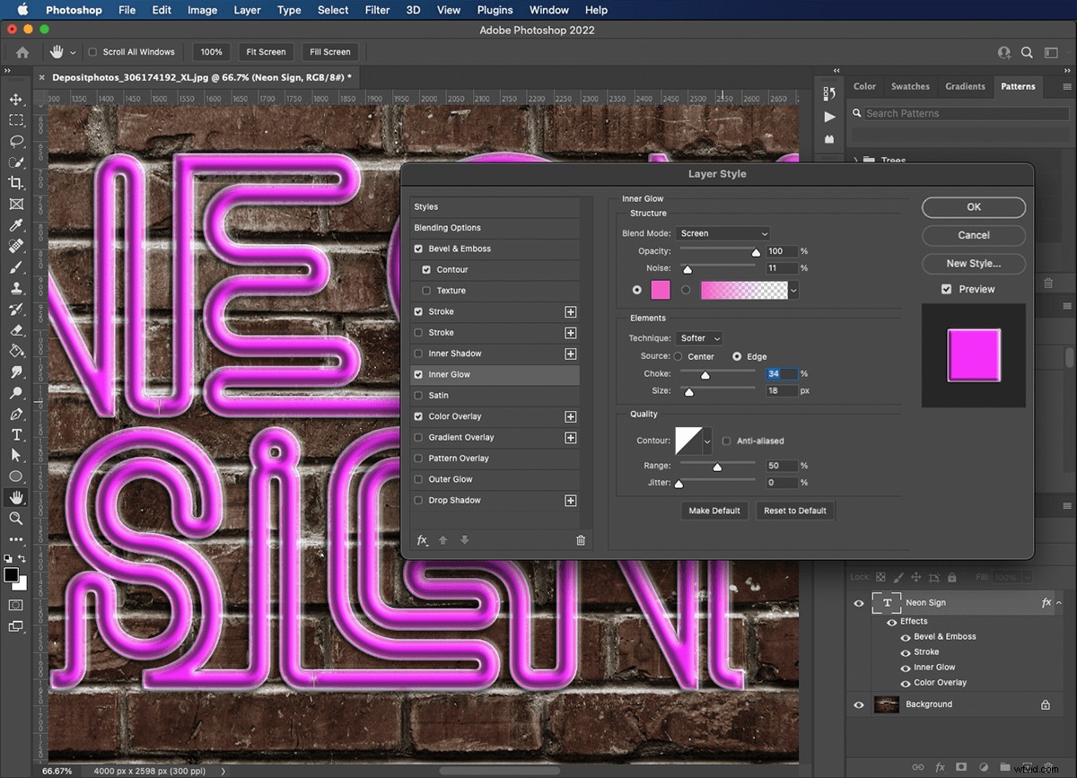Select the Zoom tool
The width and height of the screenshot is (1077, 778).
pos(16,520)
